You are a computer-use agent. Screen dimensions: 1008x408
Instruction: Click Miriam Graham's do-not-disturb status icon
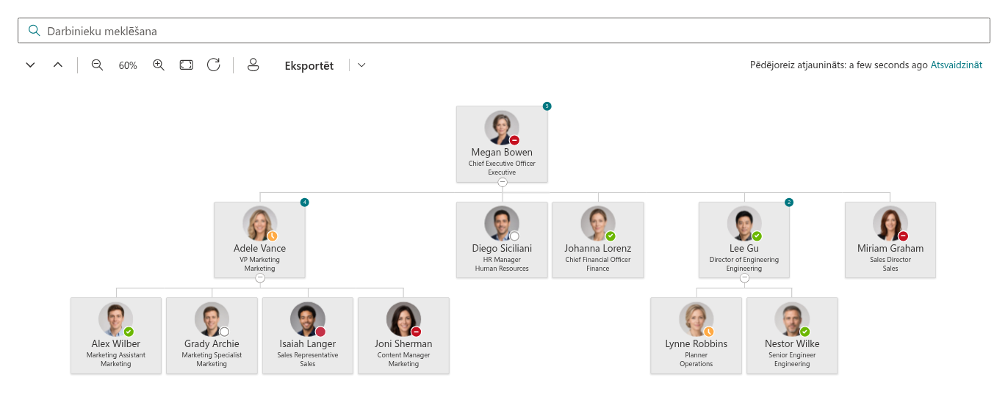[x=903, y=236]
